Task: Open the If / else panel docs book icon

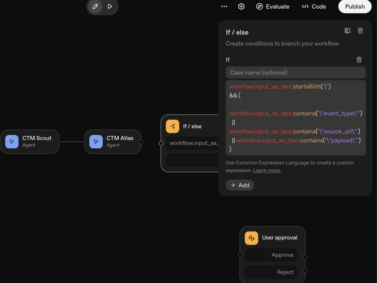Action: (348, 31)
